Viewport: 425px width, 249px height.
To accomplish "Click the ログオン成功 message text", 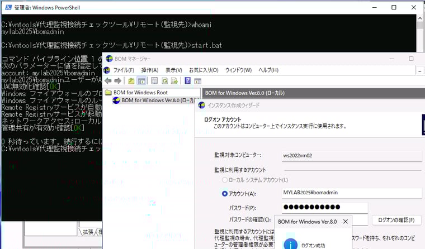I will (x=313, y=246).
